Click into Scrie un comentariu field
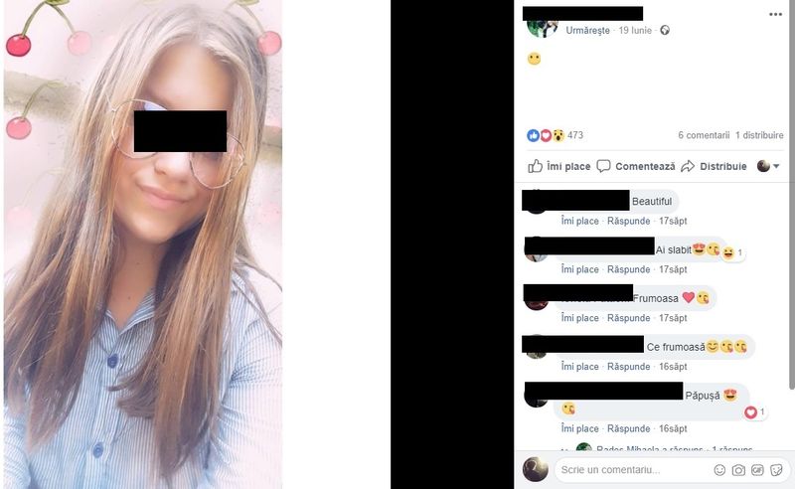This screenshot has width=795, height=489. click(634, 470)
